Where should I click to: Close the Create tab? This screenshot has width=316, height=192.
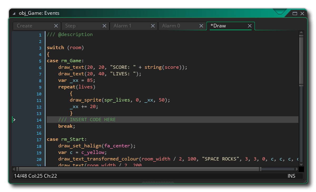click(x=56, y=26)
